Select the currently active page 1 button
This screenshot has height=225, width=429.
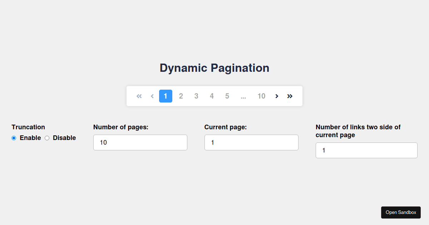click(x=166, y=96)
